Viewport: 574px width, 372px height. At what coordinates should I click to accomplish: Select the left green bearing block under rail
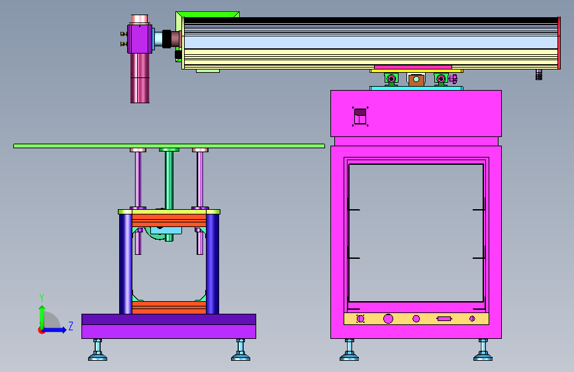coord(391,79)
